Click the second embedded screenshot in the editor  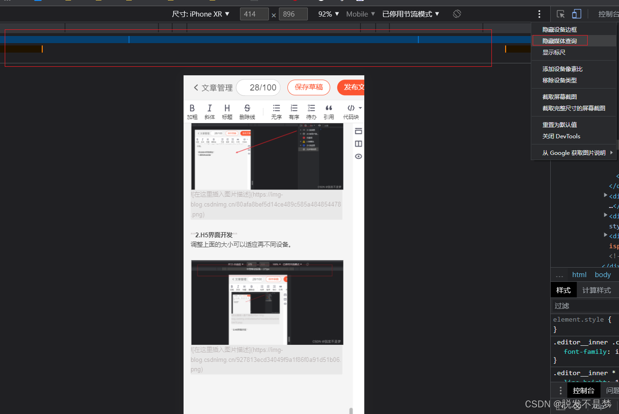coord(267,302)
